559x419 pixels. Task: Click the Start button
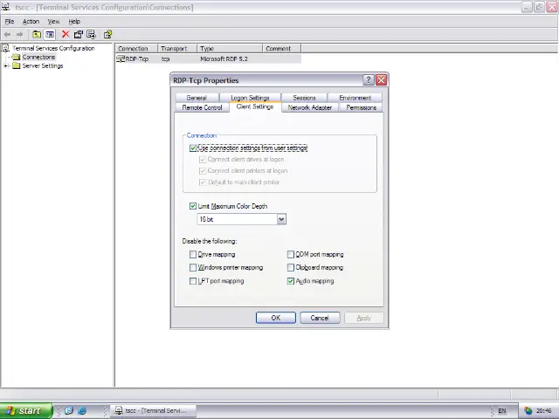point(26,411)
